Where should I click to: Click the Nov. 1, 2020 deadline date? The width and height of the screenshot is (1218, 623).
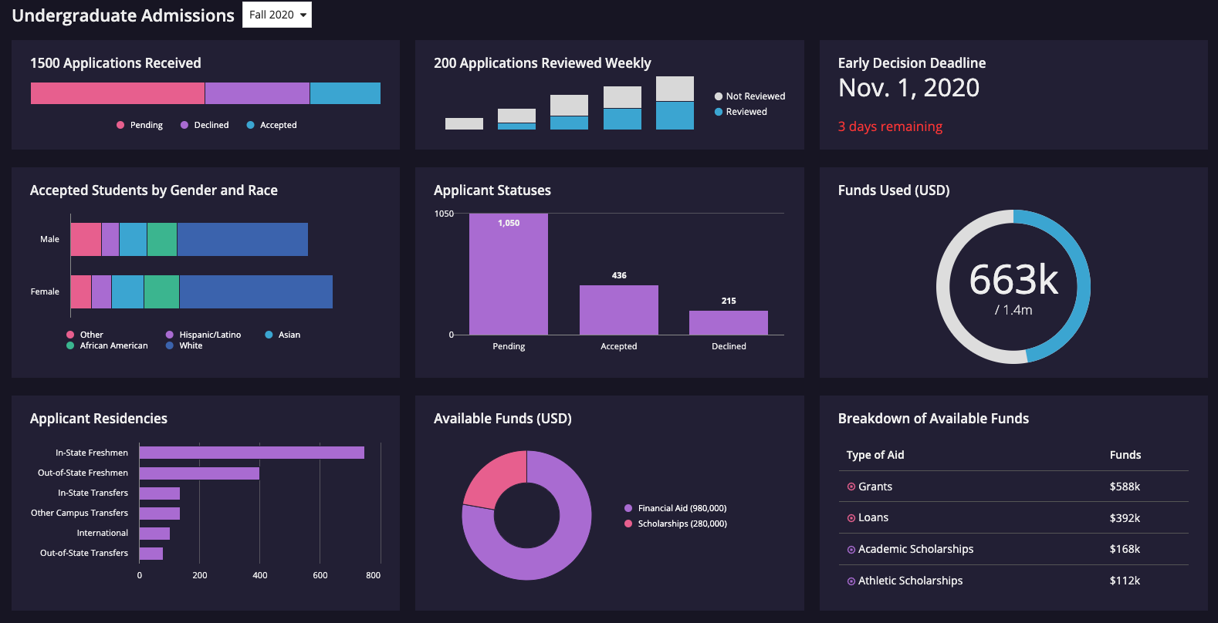coord(908,88)
